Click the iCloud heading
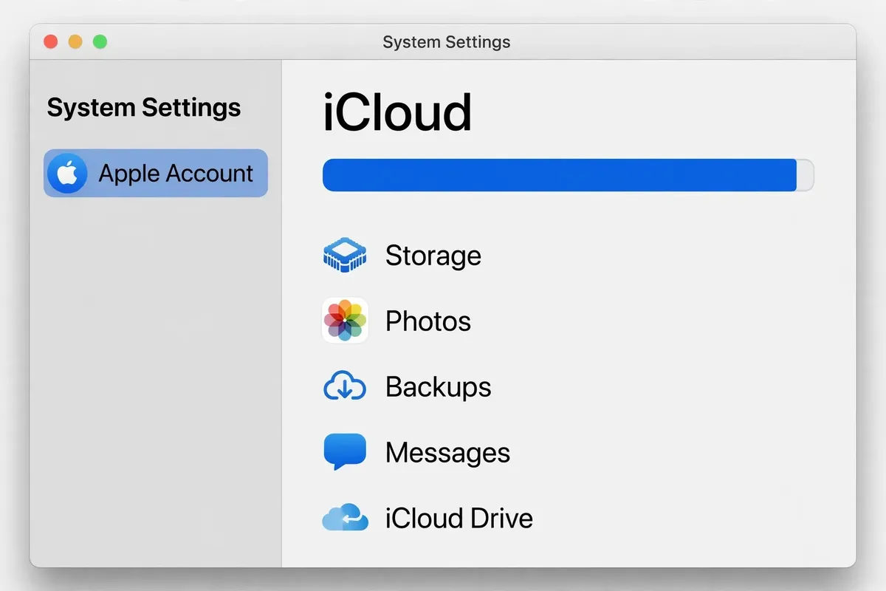This screenshot has height=591, width=886. 397,112
